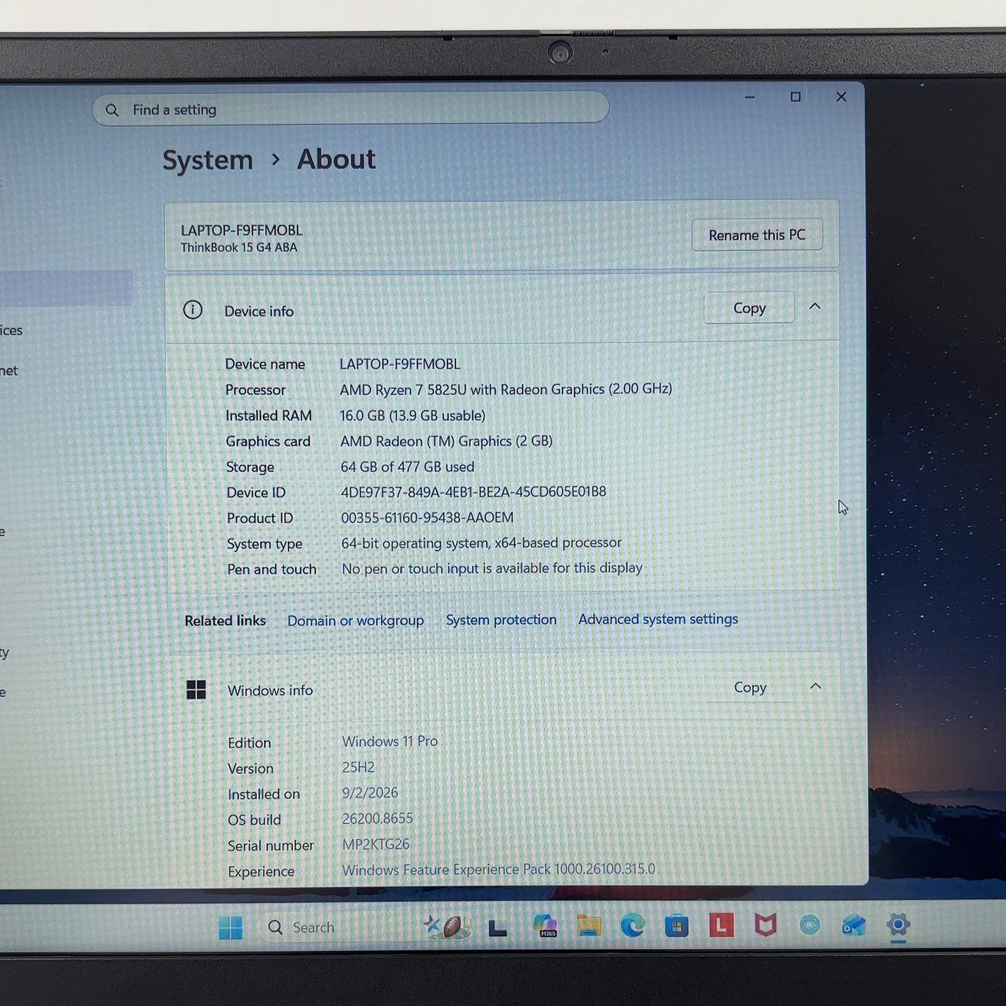Collapse the Device info section

click(x=815, y=307)
